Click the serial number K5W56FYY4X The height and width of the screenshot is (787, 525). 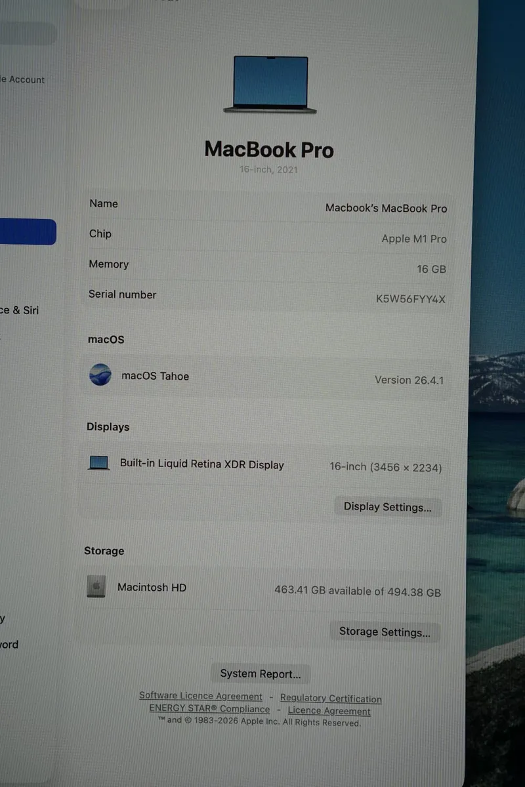411,299
